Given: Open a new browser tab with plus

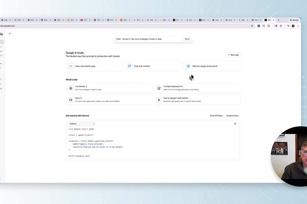Looking at the screenshot, I should tap(278, 20).
